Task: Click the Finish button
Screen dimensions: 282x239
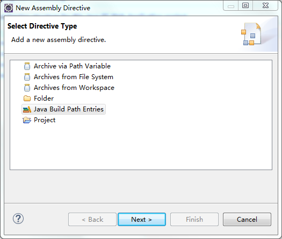Action: [194, 220]
